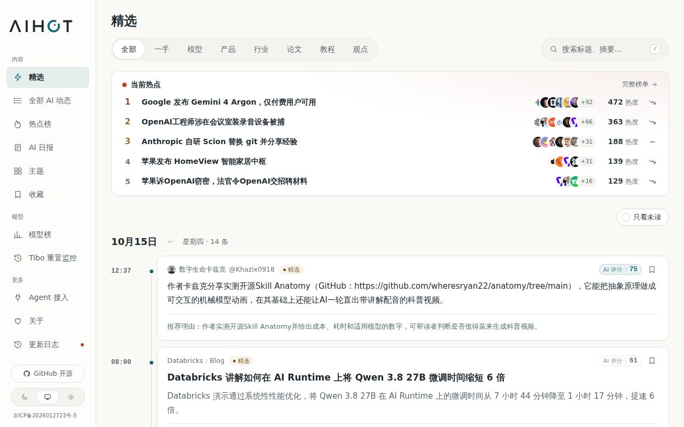Open 模型榜 bar chart icon
Viewport: 684px width, 427px height.
pos(18,235)
